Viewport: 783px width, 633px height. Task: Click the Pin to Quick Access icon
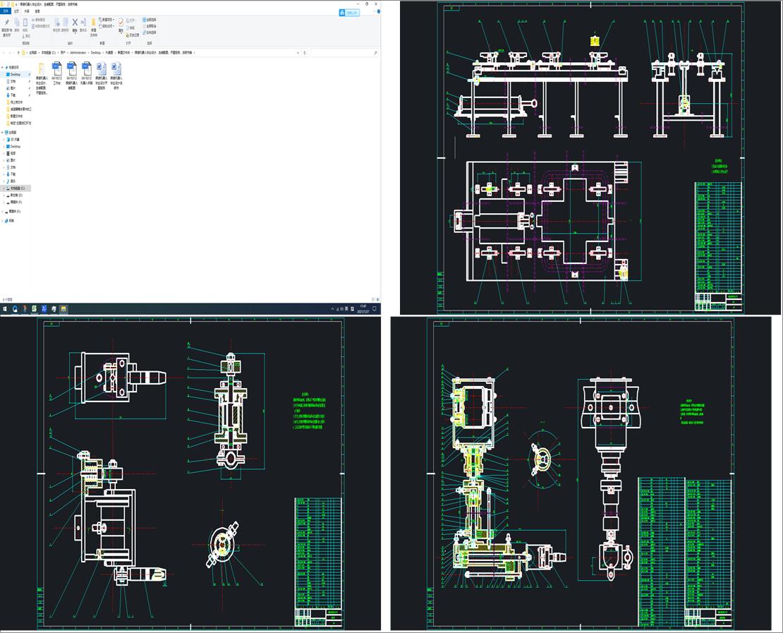[x=6, y=23]
